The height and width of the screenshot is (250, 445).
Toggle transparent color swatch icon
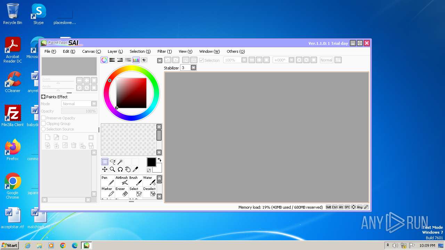click(149, 170)
